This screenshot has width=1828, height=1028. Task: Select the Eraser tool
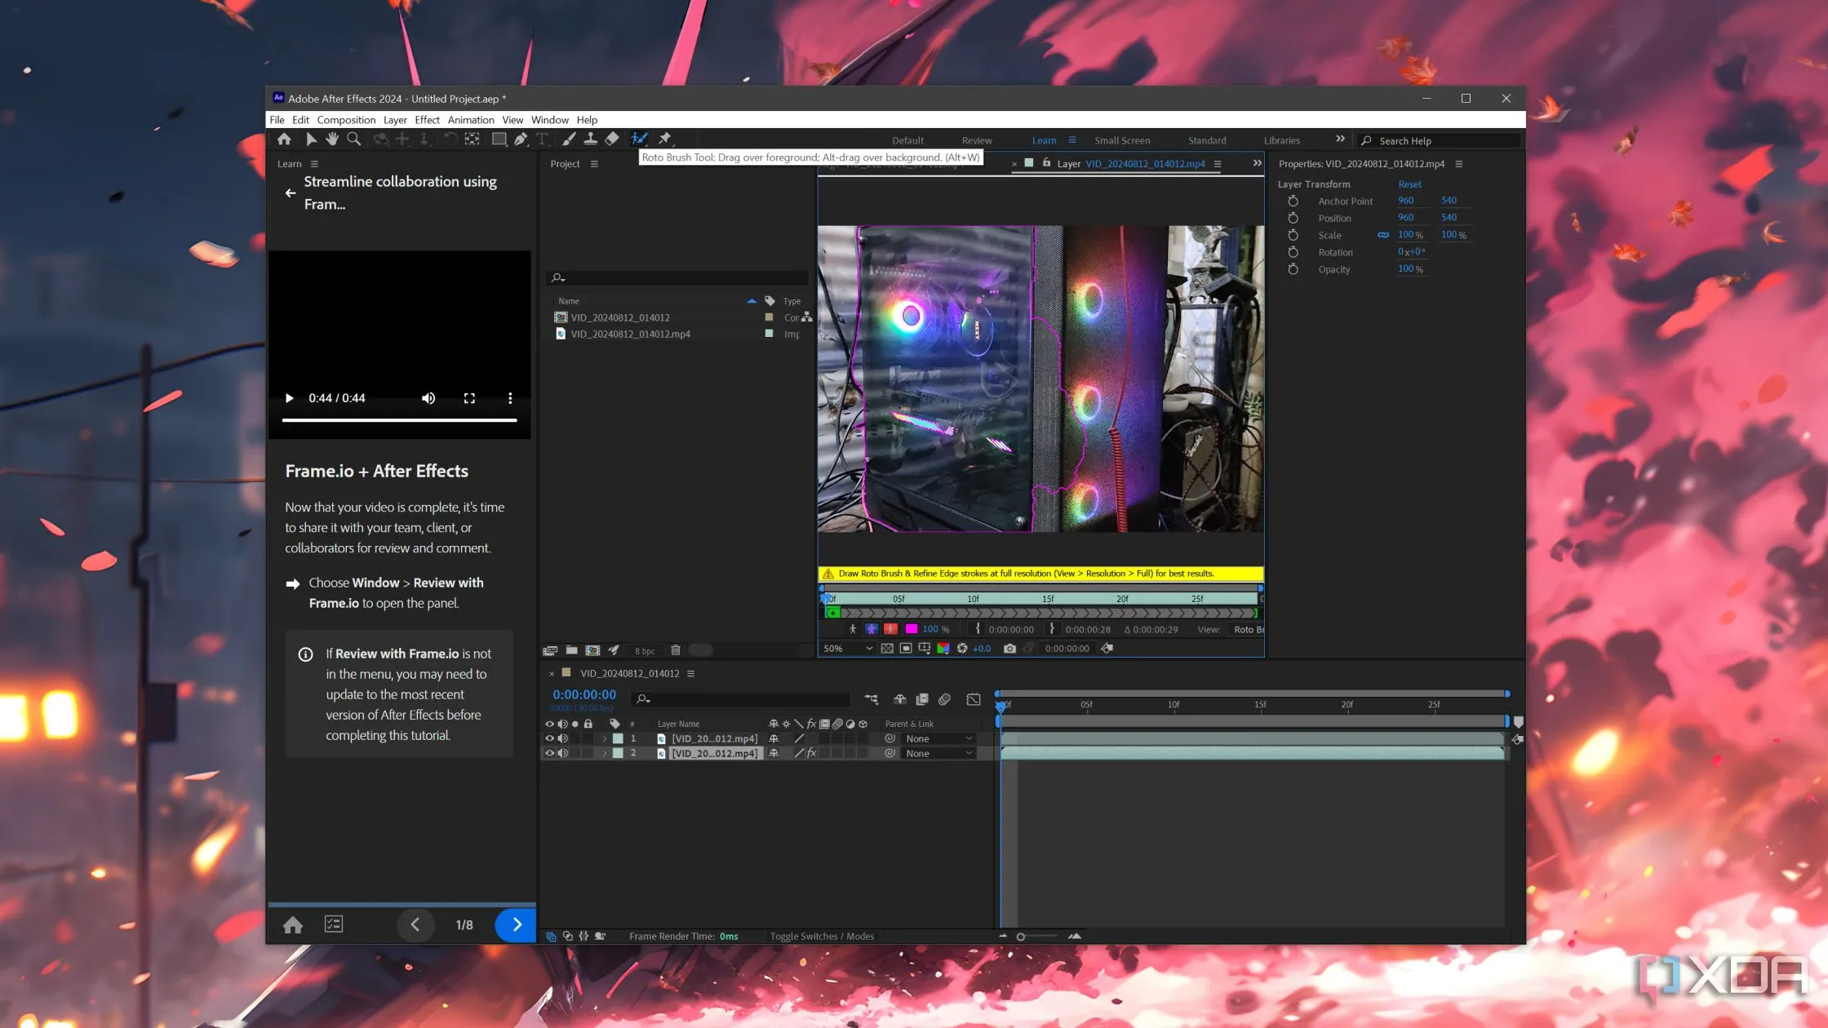coord(612,140)
